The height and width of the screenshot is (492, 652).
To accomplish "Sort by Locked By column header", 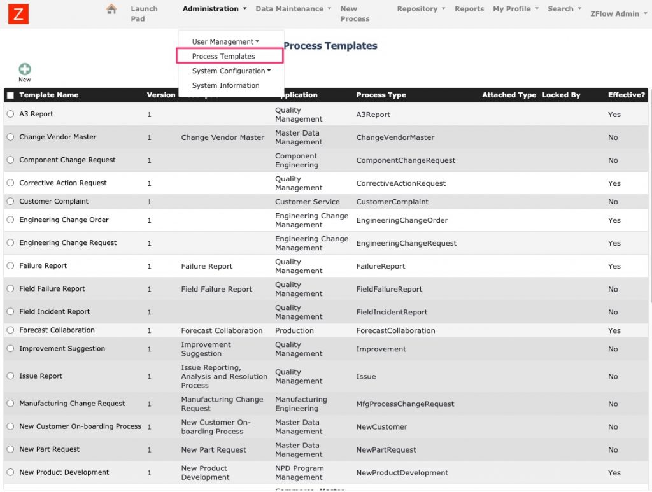I will coord(561,95).
